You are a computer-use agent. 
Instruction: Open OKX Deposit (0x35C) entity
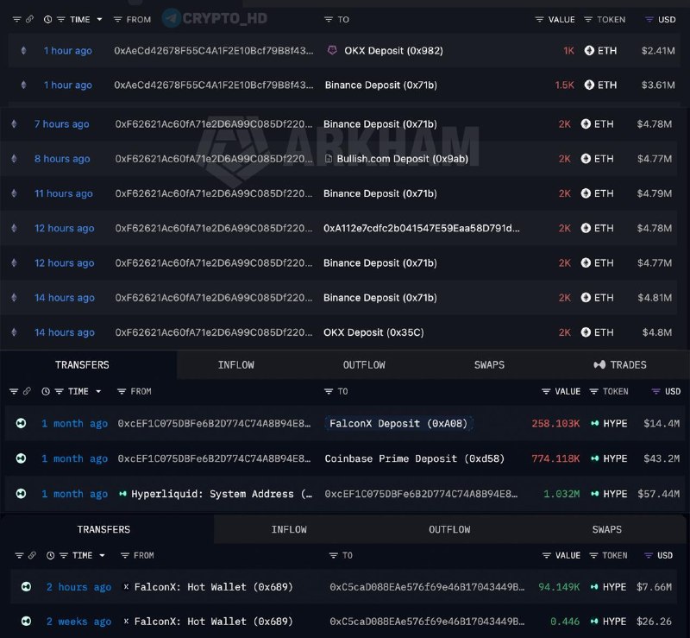point(373,332)
